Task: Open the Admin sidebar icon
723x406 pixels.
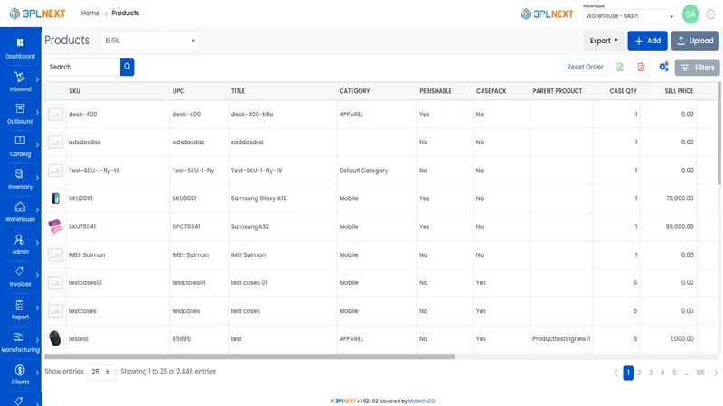Action: coord(19,239)
